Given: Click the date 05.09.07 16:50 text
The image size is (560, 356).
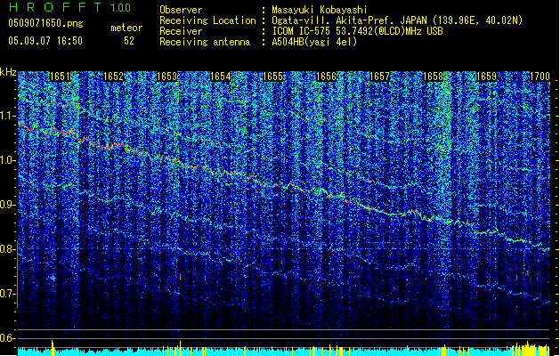Looking at the screenshot, I should tap(45, 40).
